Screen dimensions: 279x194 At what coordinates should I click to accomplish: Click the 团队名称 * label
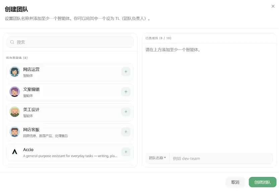tap(157, 158)
